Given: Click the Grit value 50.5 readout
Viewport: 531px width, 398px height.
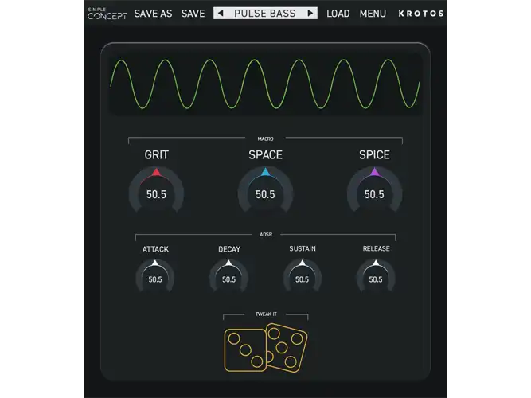Looking at the screenshot, I should pyautogui.click(x=156, y=194).
